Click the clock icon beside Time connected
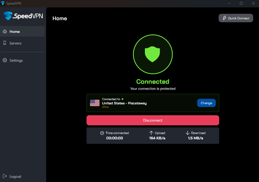This screenshot has height=182, width=259. coord(102,133)
